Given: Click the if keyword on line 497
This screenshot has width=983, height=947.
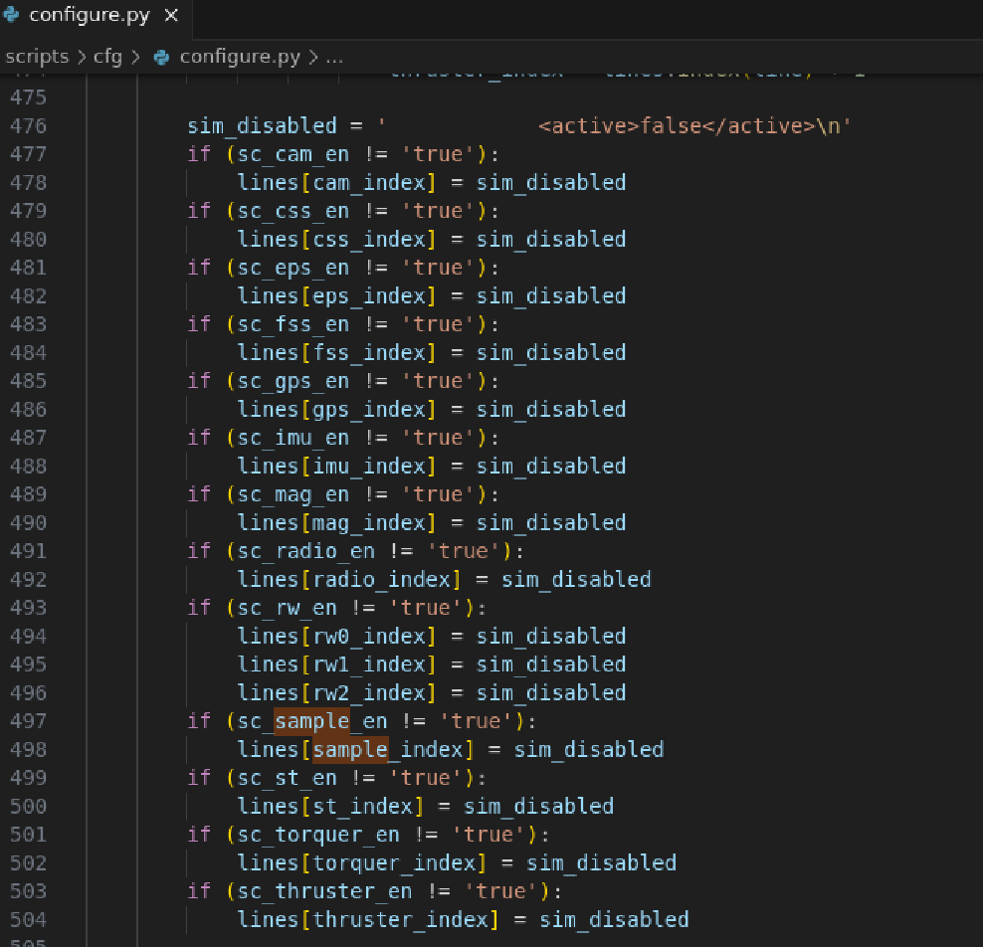Looking at the screenshot, I should 199,721.
